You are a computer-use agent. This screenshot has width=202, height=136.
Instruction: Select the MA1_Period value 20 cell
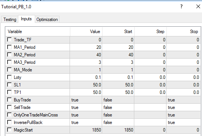click(86, 47)
